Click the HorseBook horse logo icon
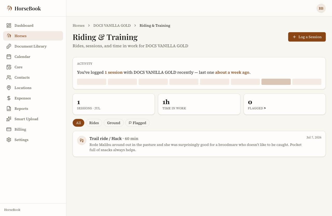This screenshot has height=216, width=332. pyautogui.click(x=9, y=8)
